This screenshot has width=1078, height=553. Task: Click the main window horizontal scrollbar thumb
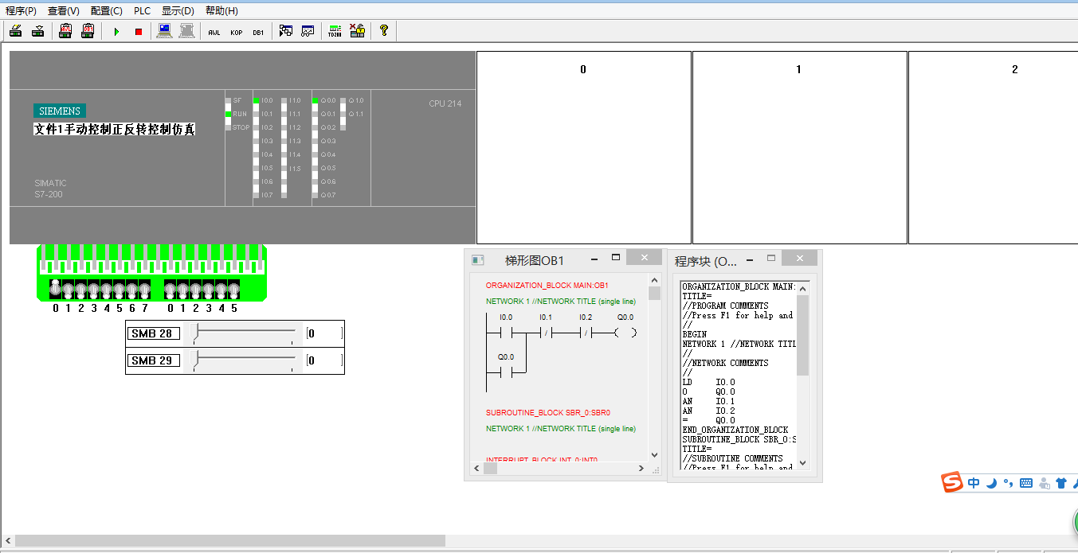pyautogui.click(x=230, y=540)
